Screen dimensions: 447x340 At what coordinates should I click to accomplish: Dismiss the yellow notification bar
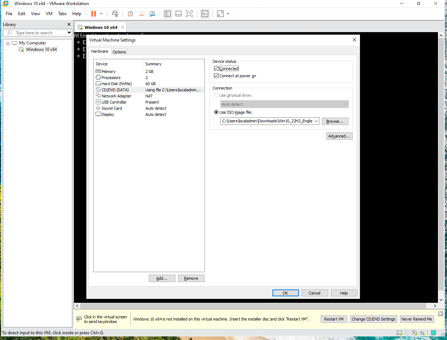[x=440, y=314]
